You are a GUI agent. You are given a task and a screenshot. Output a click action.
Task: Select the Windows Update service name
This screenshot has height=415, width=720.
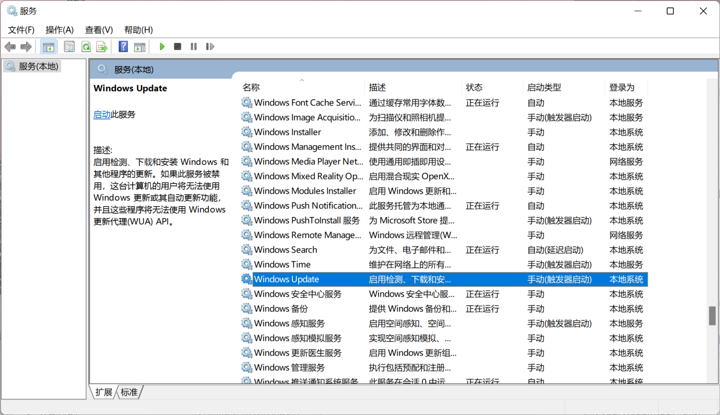click(286, 279)
